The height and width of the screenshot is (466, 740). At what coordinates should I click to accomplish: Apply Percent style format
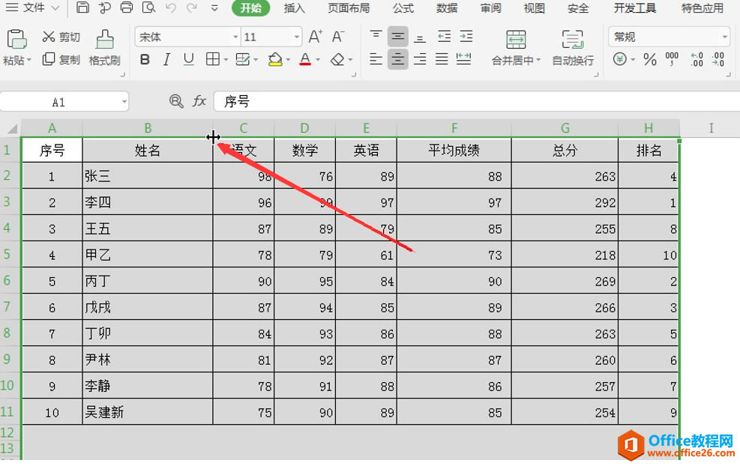[x=650, y=59]
